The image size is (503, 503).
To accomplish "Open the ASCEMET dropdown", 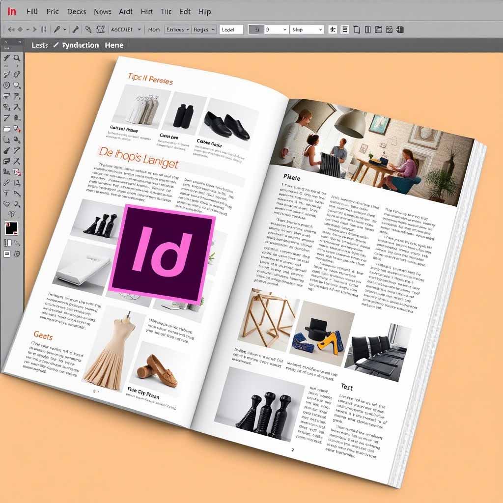I will pyautogui.click(x=126, y=29).
